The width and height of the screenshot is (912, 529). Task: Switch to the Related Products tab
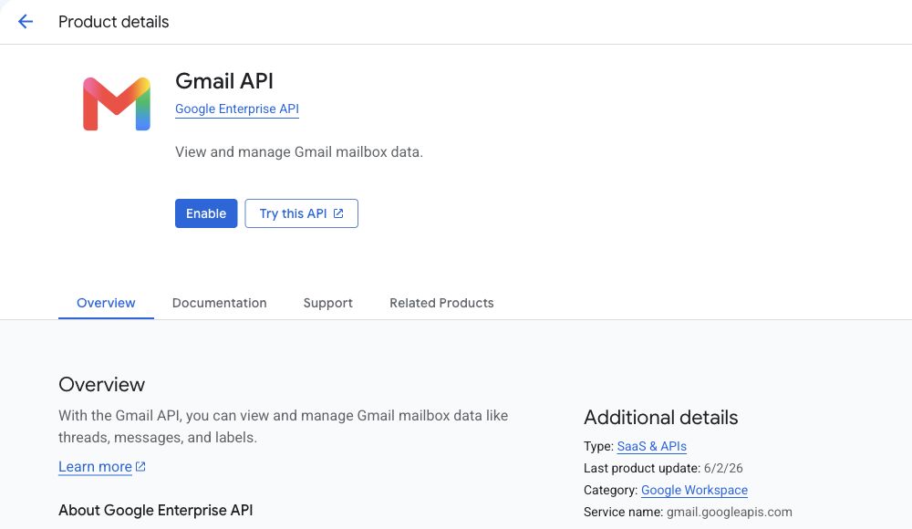tap(441, 303)
